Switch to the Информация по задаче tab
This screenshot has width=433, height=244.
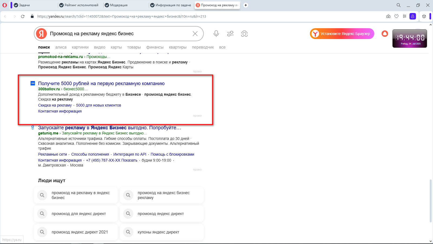(171, 5)
